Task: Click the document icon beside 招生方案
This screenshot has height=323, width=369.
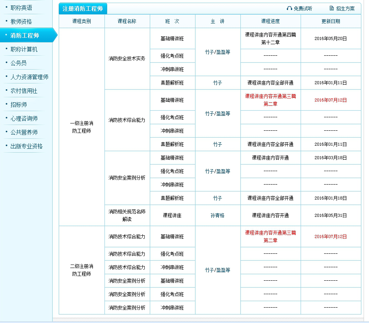Action: (331, 8)
